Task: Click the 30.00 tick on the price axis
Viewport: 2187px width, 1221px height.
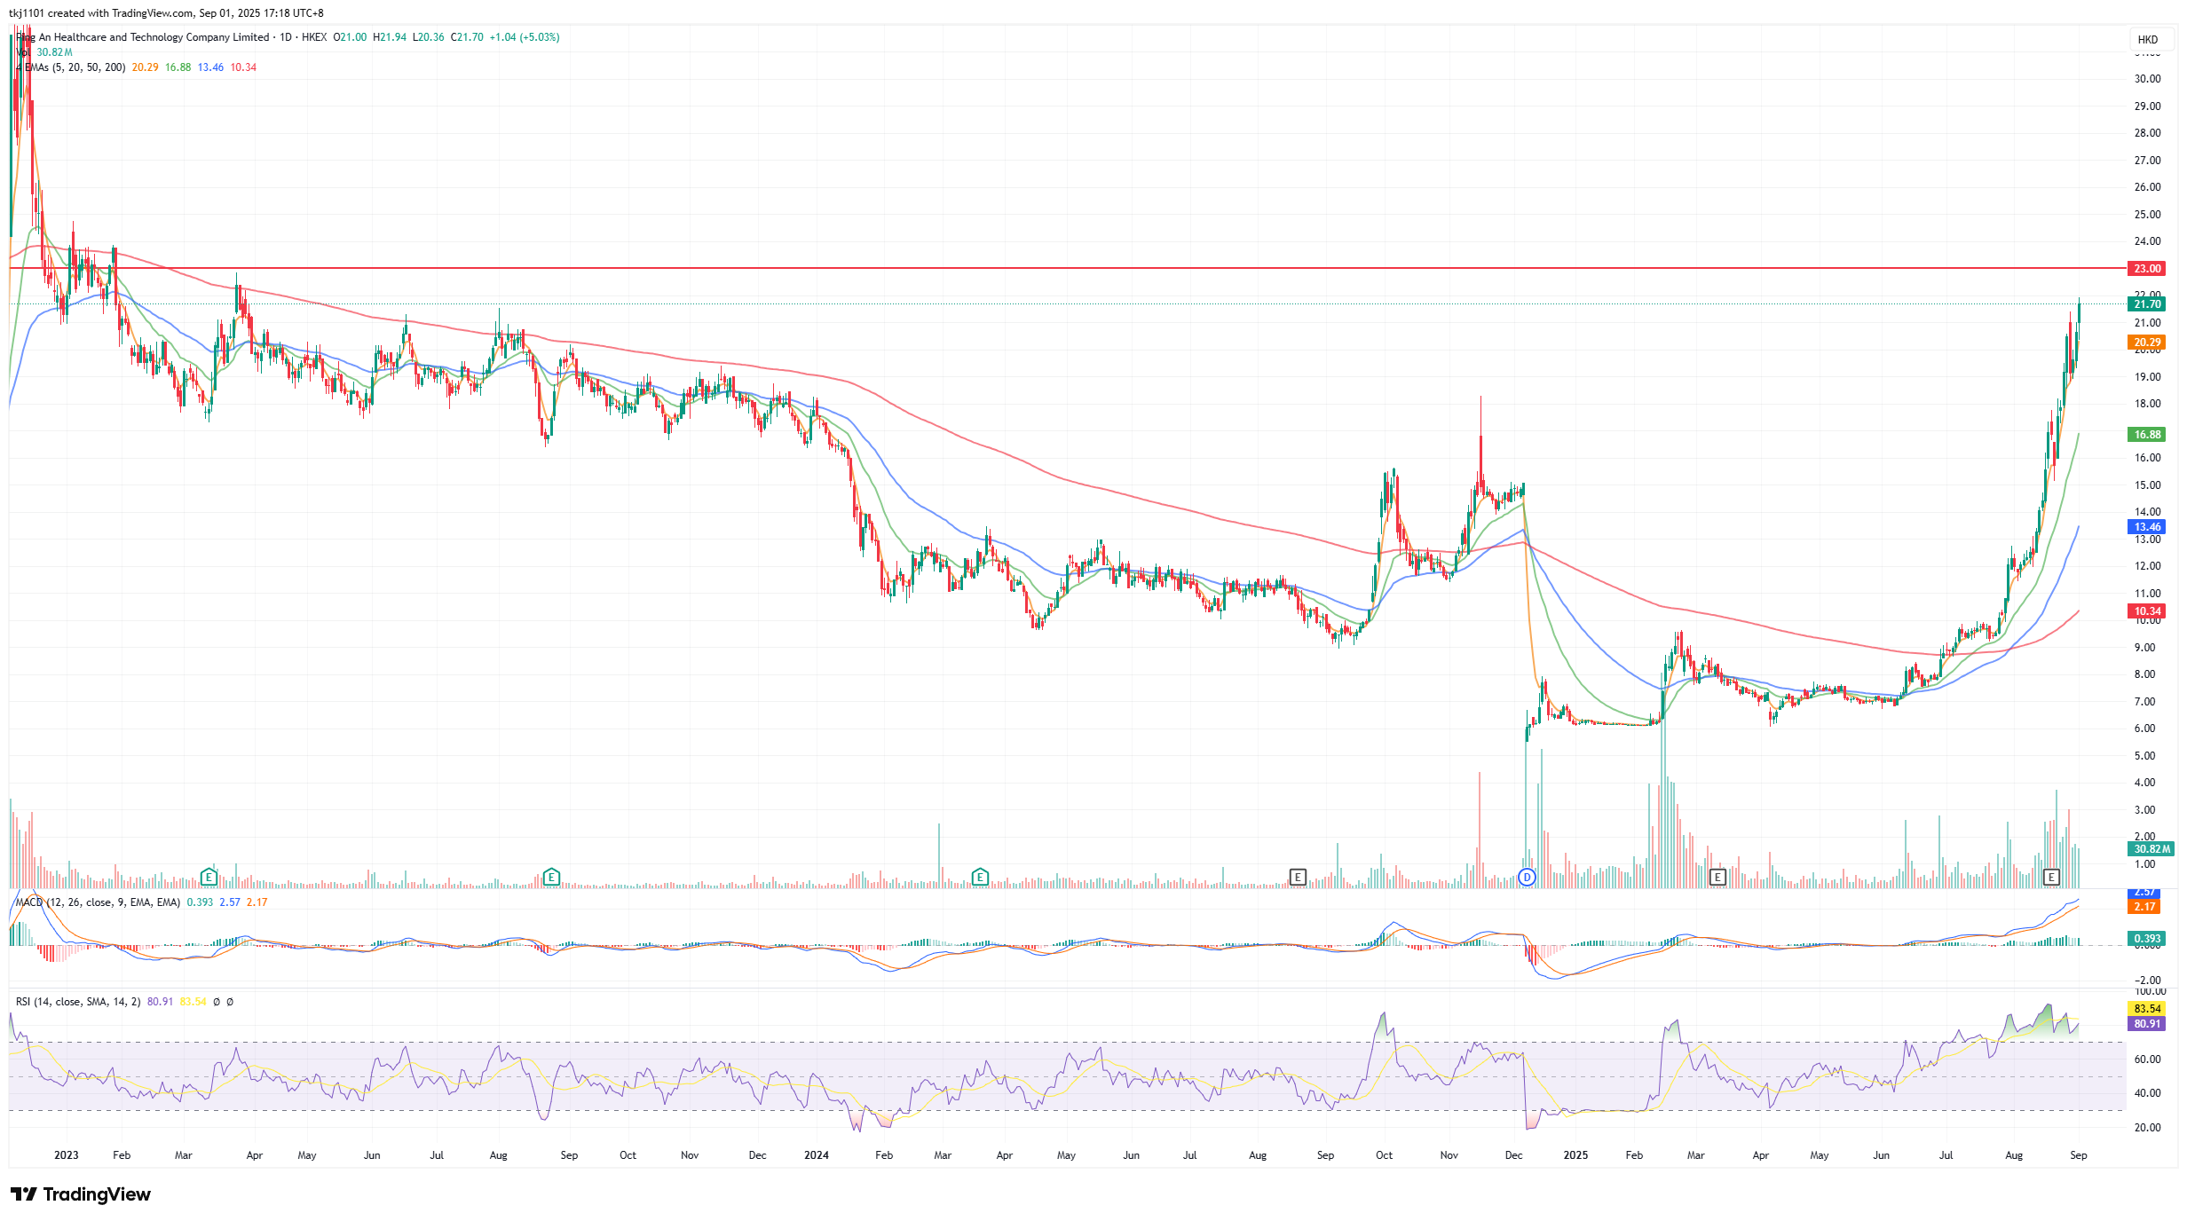Action: click(x=2147, y=79)
